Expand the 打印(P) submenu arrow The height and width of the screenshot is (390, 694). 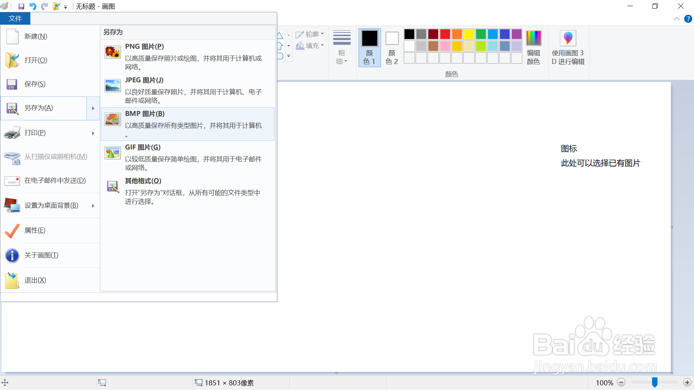click(93, 133)
